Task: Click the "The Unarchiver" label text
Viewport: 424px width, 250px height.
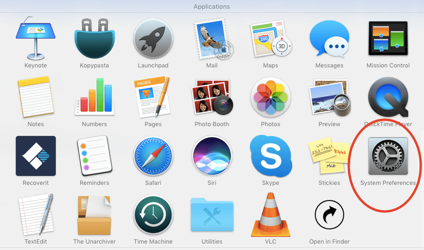Action: click(x=95, y=241)
